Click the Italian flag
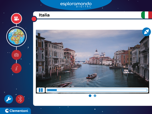Image resolution: width=152 pixels, height=114 pixels. click(146, 15)
